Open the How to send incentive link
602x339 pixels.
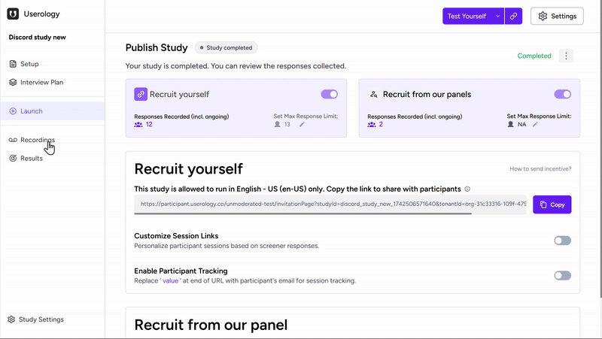540,169
